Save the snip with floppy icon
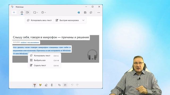Screen dimensions: 170x95 [x=85, y=12]
